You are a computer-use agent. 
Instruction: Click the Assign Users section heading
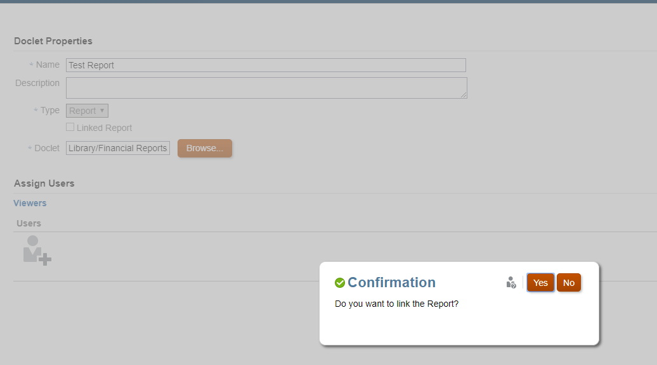coord(44,183)
